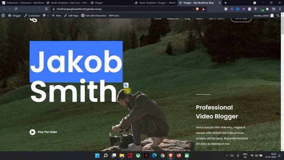Open Brave Shields lion icon
The image size is (284, 160).
(197, 9)
